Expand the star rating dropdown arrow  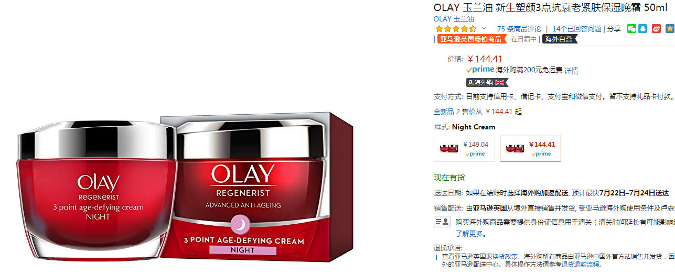pyautogui.click(x=484, y=28)
